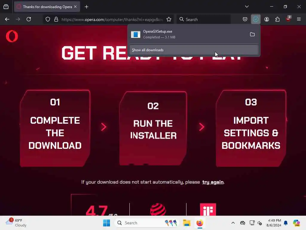Viewport: 306px width, 230px height.
Task: Reload the current page
Action: (x=29, y=19)
